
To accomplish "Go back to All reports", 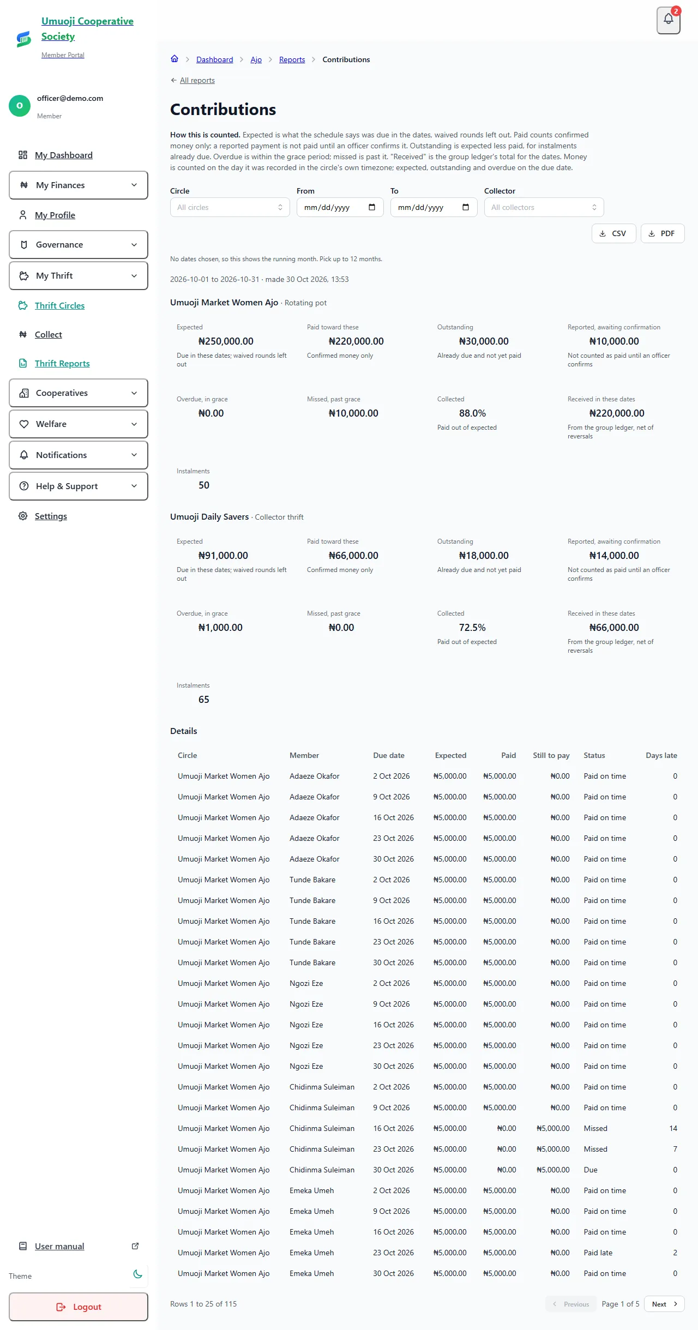I will 192,80.
